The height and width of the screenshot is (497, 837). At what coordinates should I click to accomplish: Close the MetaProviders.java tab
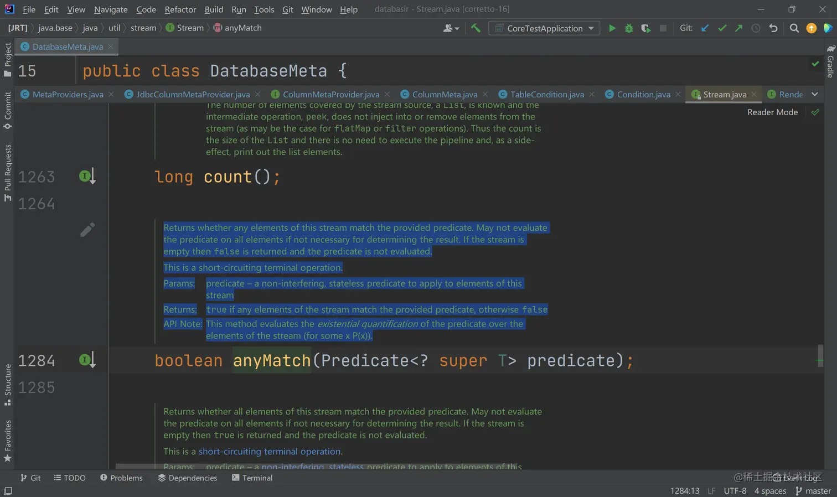point(111,95)
